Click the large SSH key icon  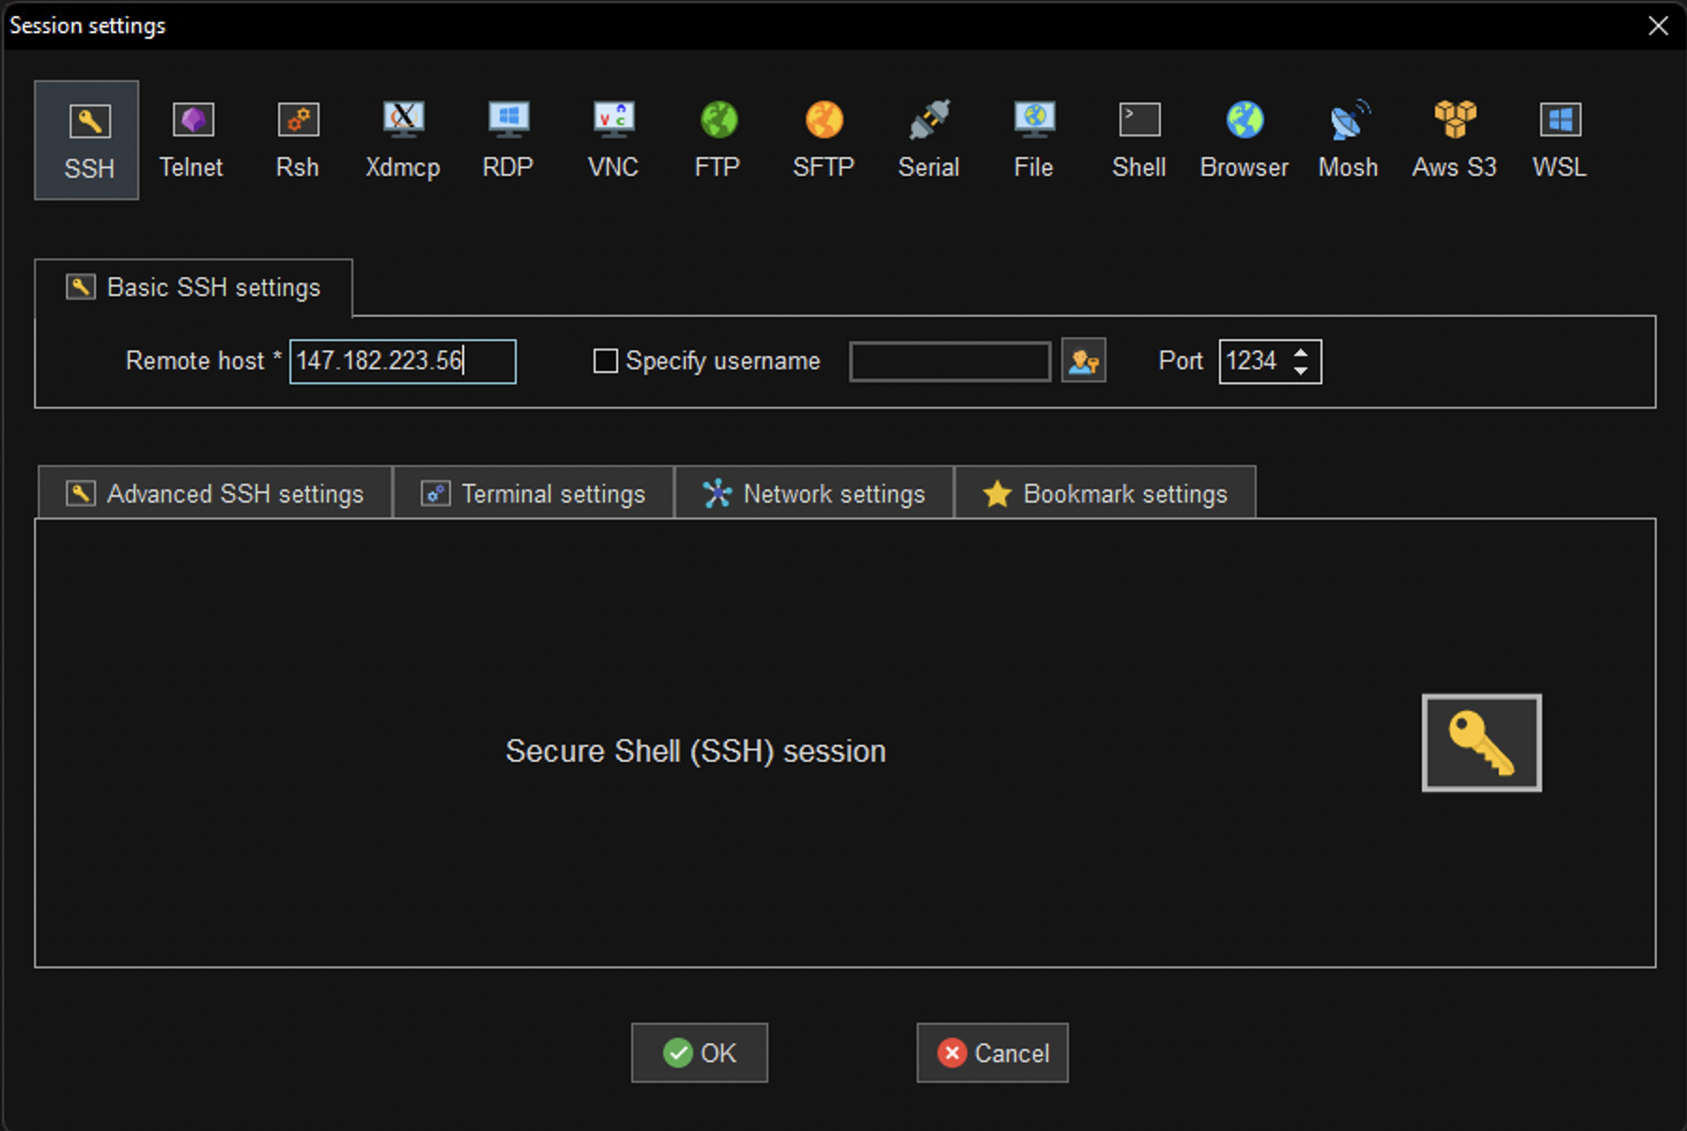click(x=1481, y=743)
